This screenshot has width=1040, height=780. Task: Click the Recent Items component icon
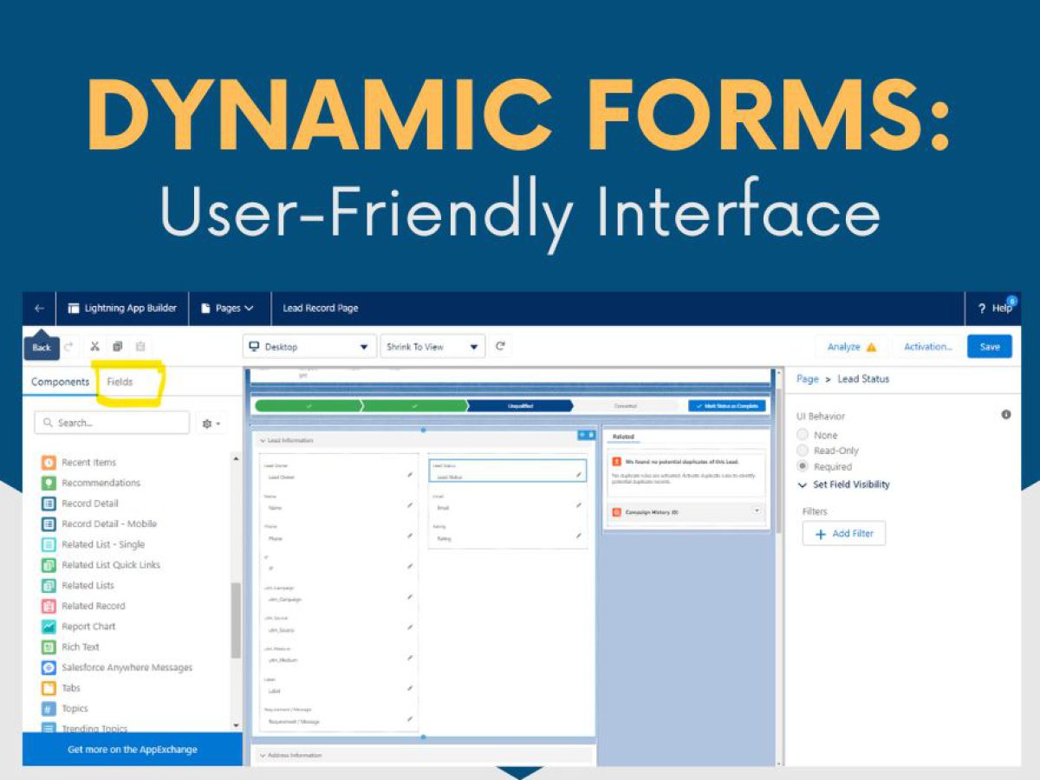[x=49, y=463]
